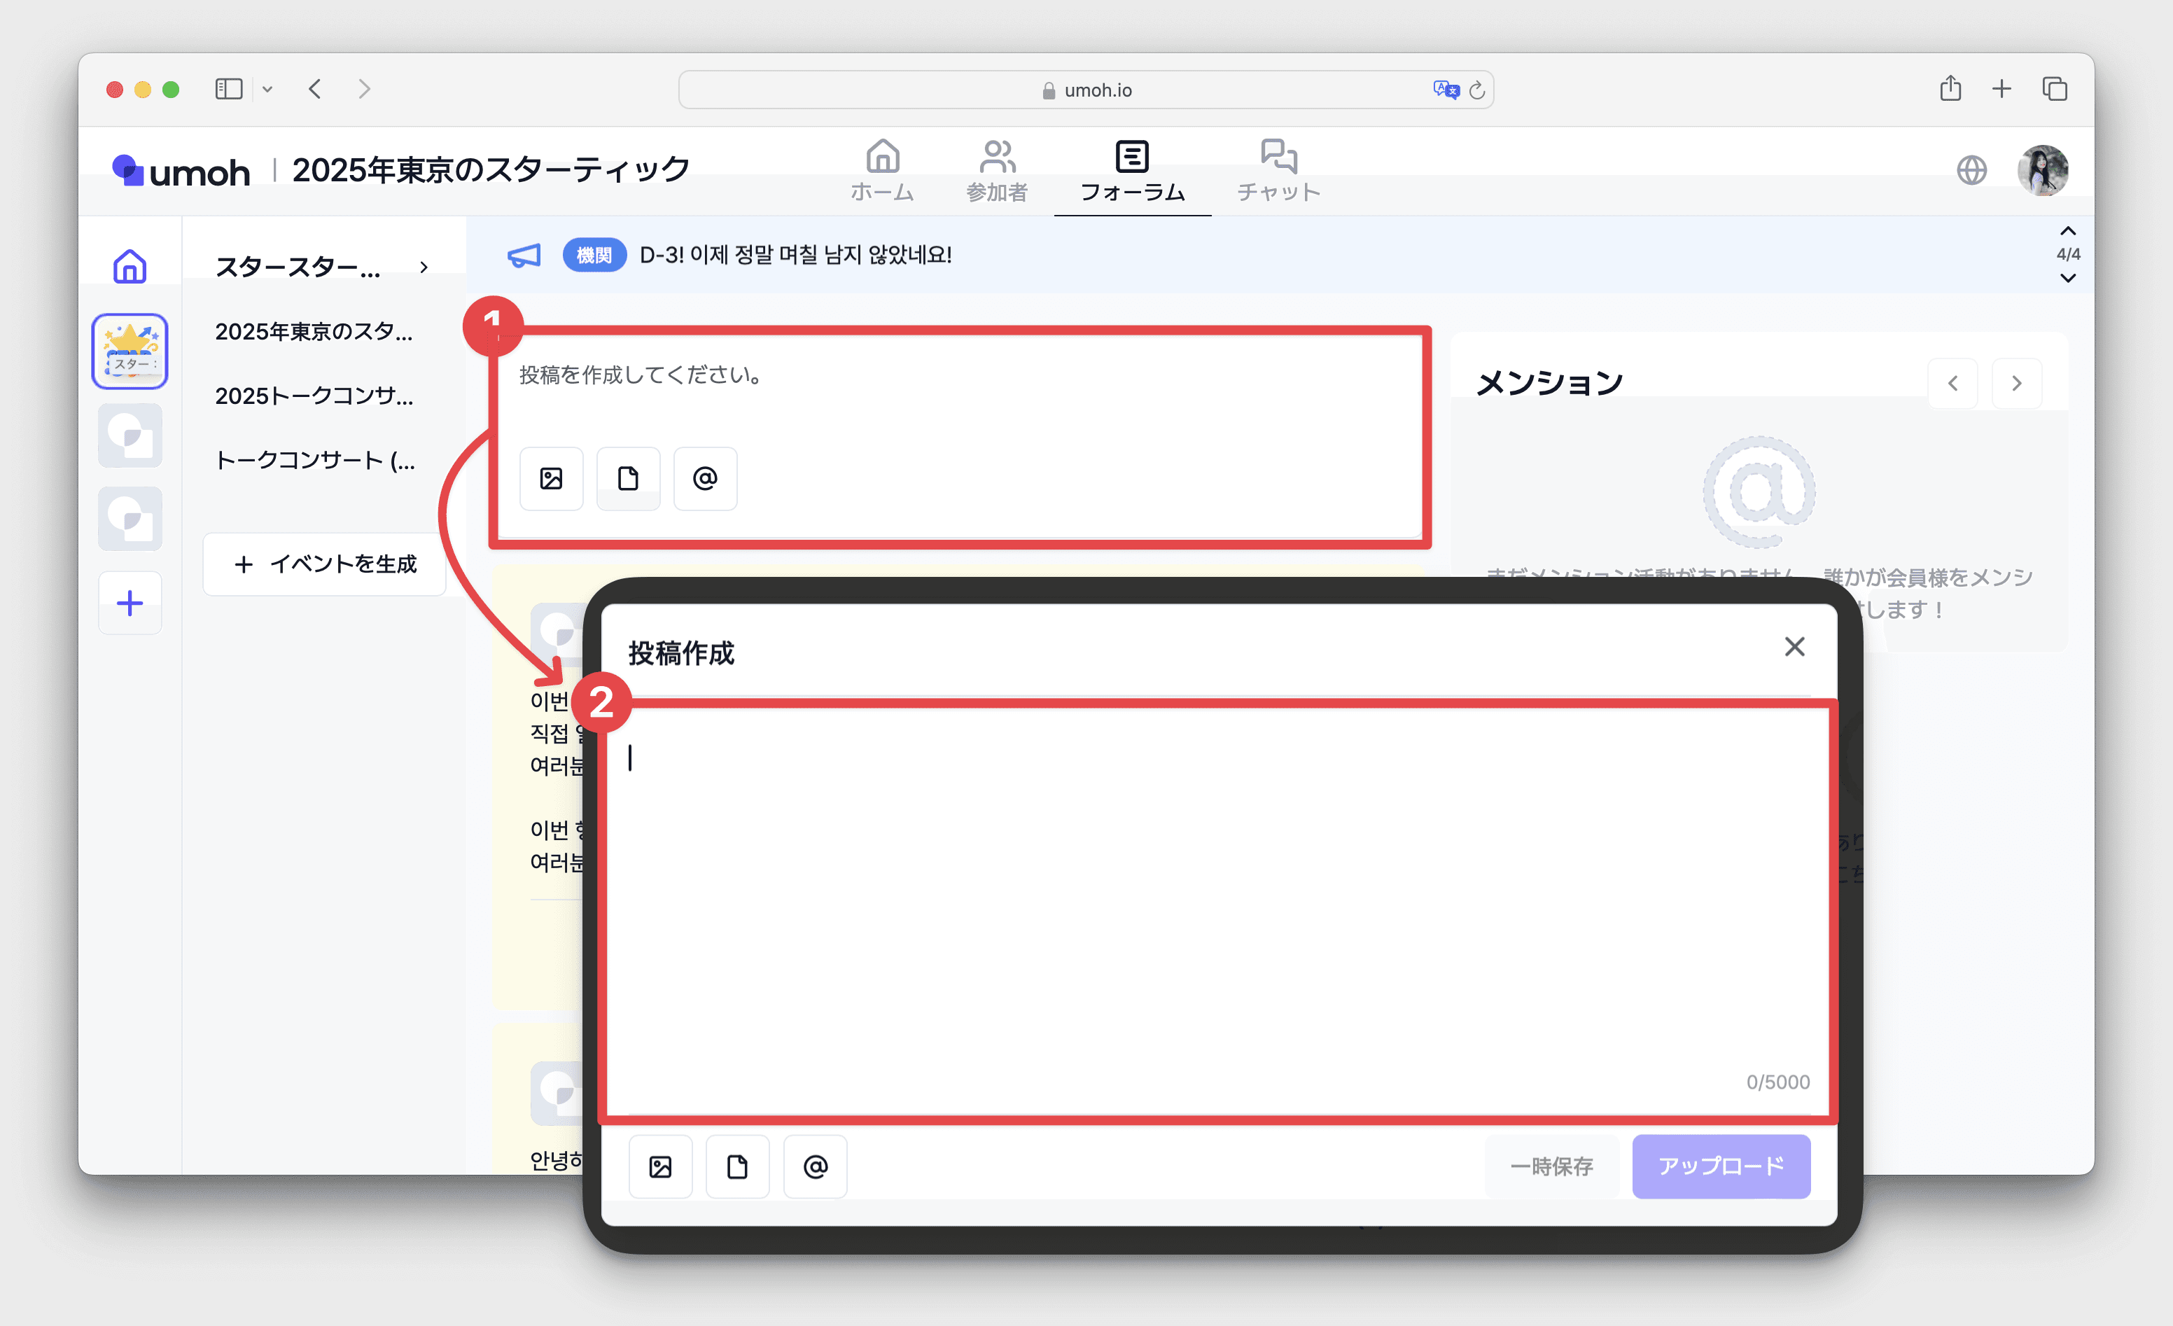Toggle the Safari sidebar button

[228, 89]
